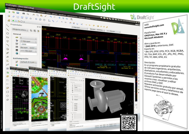Click the 'DIRECC. DE ESCUELA' label in drawing
The height and width of the screenshot is (134, 189).
pyautogui.click(x=106, y=65)
